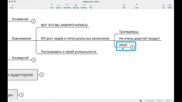
Task: Click the zoom in plus button
Action: point(163,101)
